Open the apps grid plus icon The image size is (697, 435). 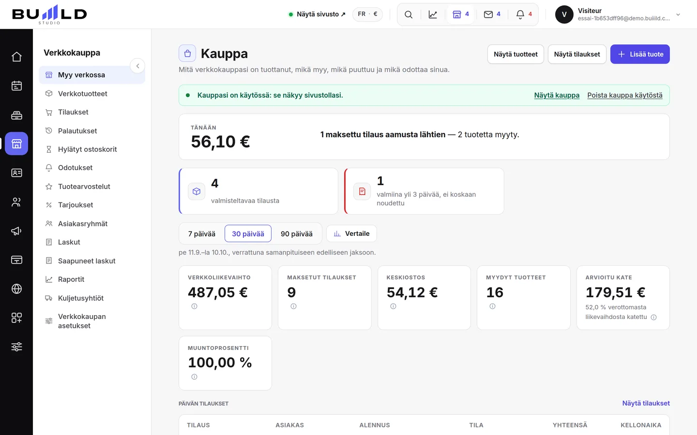(16, 318)
